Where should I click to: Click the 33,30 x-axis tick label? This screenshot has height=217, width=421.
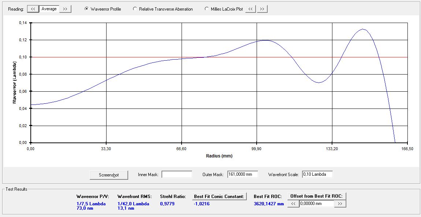[x=106, y=149]
